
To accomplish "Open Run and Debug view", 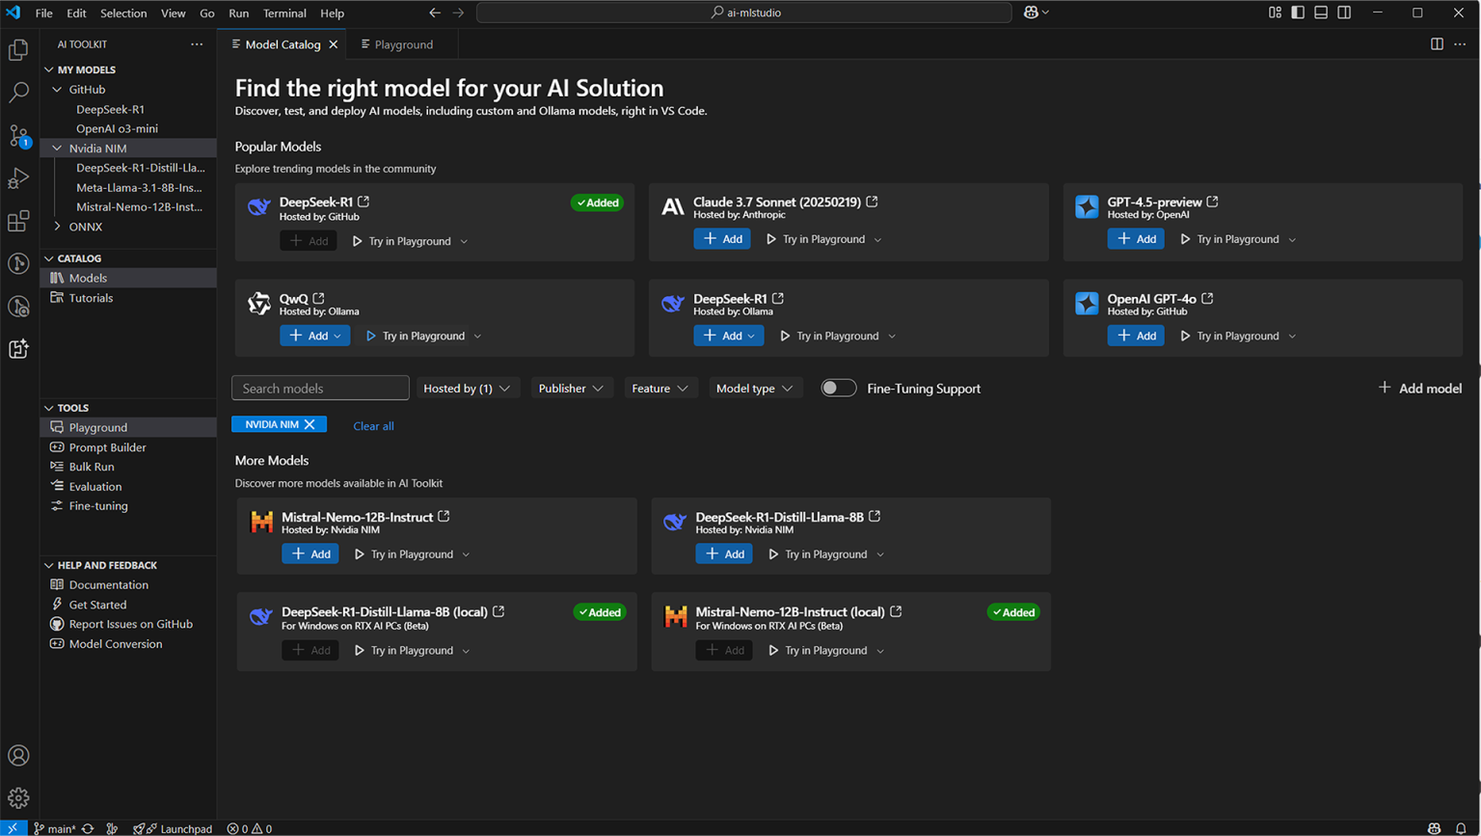I will [18, 178].
